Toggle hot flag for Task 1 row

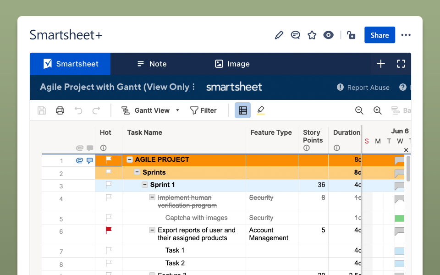(x=109, y=250)
